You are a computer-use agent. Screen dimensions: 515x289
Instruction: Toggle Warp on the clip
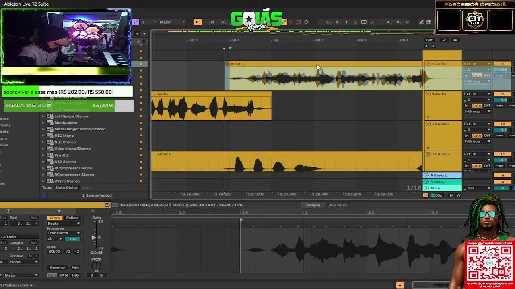coord(55,218)
